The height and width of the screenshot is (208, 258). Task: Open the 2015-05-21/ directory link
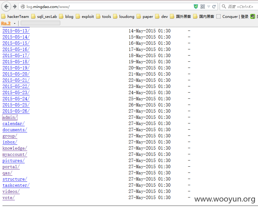click(16, 80)
